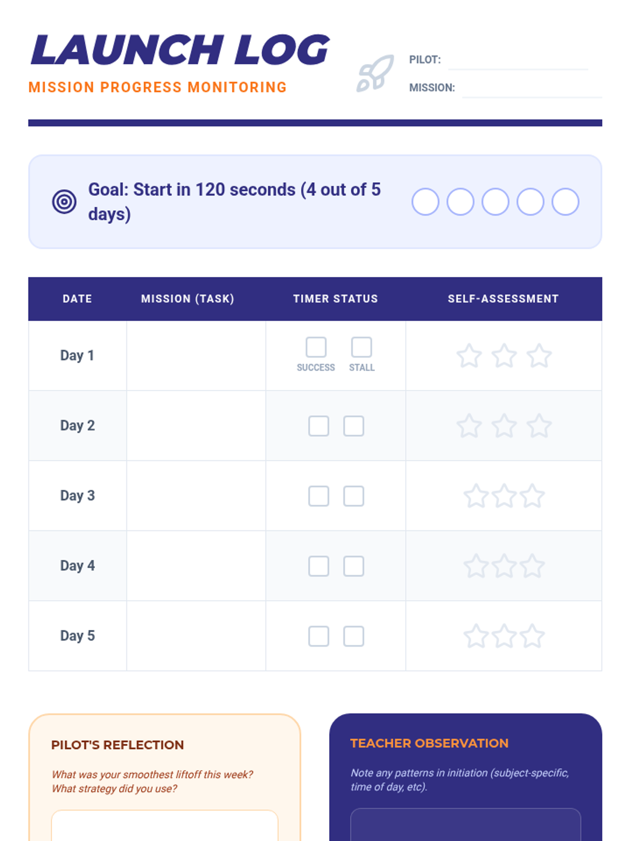
Task: Check the Success box for Day 1
Action: (x=316, y=347)
